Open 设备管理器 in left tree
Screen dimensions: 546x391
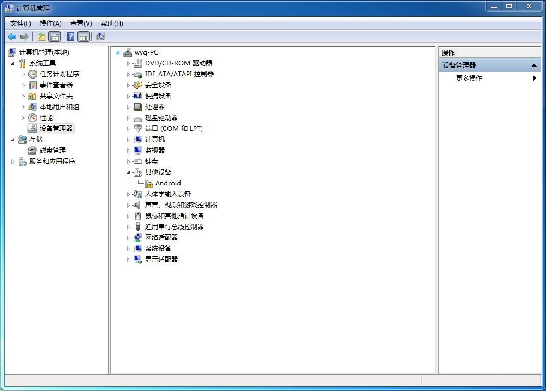pyautogui.click(x=56, y=129)
